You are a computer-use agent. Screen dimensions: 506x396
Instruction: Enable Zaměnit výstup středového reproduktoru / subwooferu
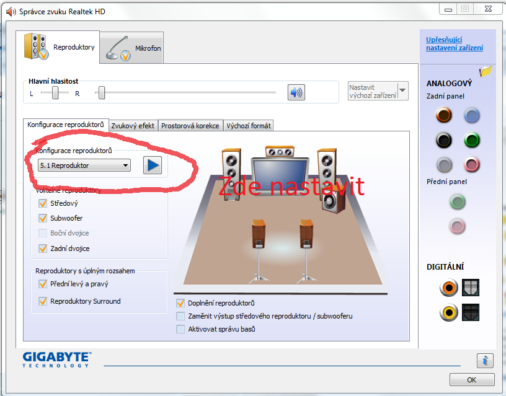tap(180, 316)
